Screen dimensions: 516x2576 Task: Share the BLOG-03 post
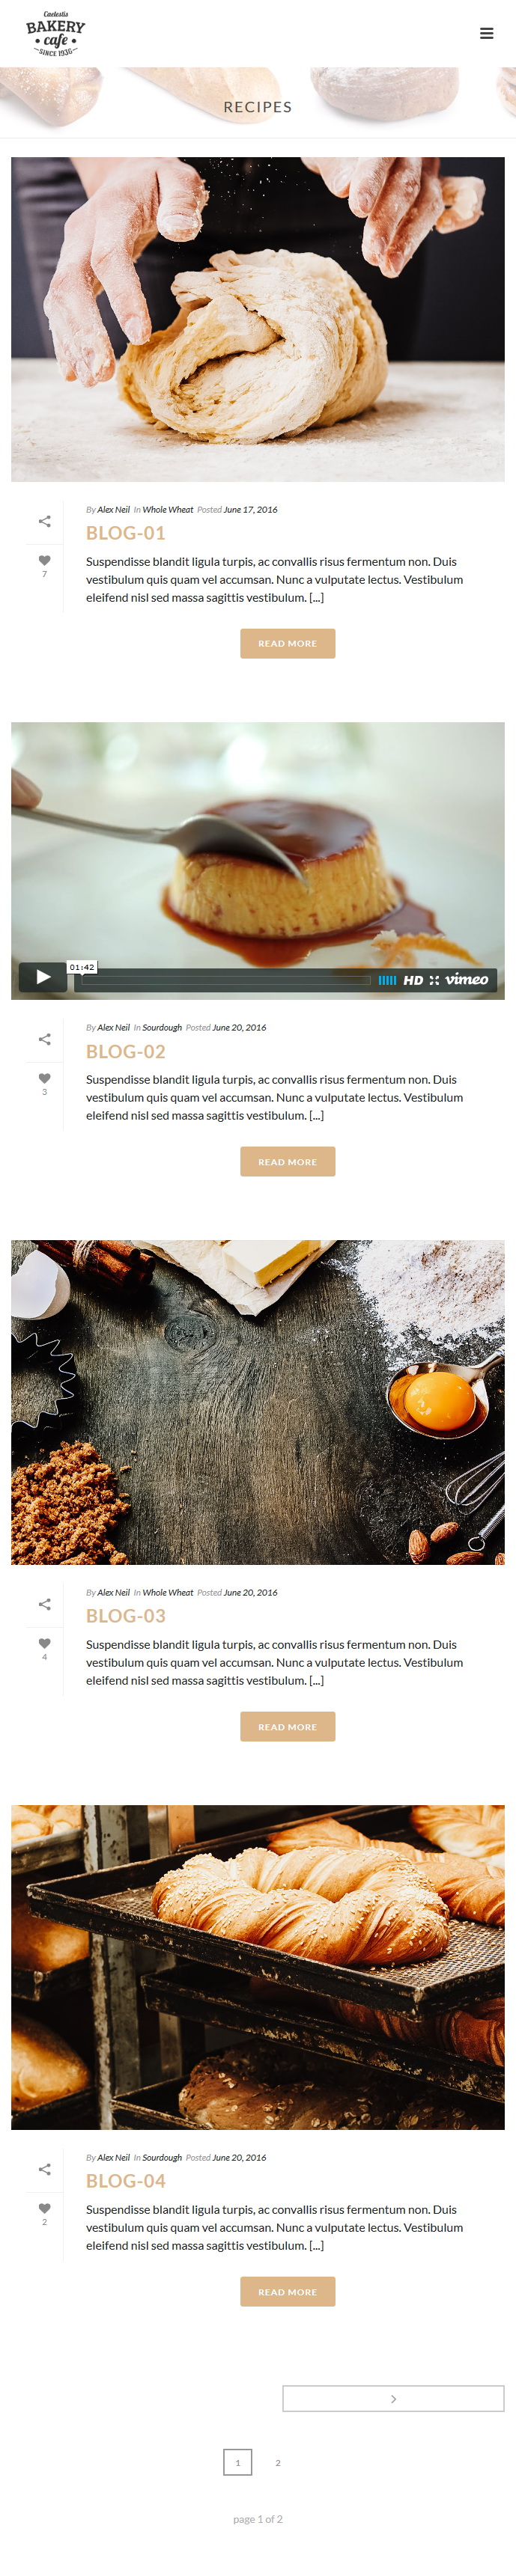(44, 1604)
